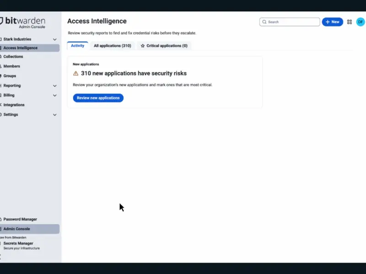Expand the Reporting section chevron

[55, 86]
